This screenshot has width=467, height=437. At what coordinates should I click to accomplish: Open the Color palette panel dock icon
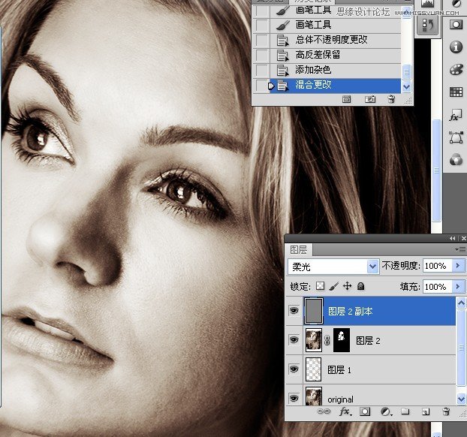[x=456, y=70]
